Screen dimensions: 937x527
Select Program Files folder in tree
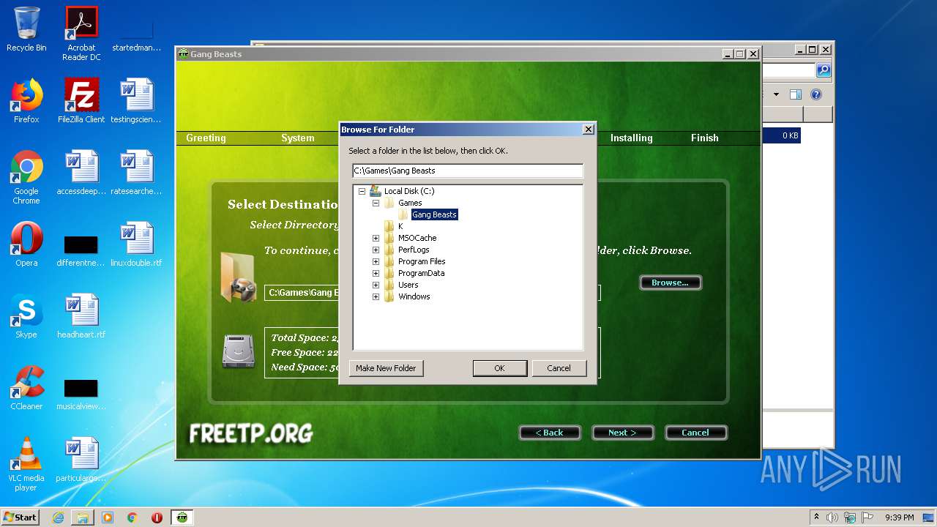pyautogui.click(x=422, y=261)
